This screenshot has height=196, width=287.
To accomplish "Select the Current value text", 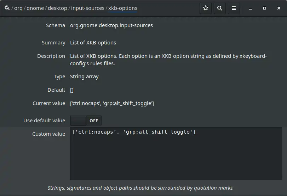I will pyautogui.click(x=112, y=103).
